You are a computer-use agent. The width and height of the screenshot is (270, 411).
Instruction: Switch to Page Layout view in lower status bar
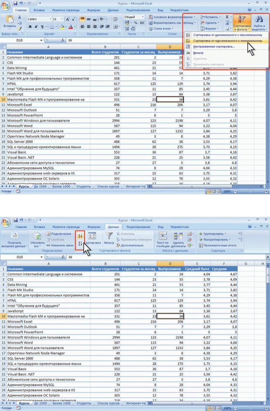click(214, 408)
